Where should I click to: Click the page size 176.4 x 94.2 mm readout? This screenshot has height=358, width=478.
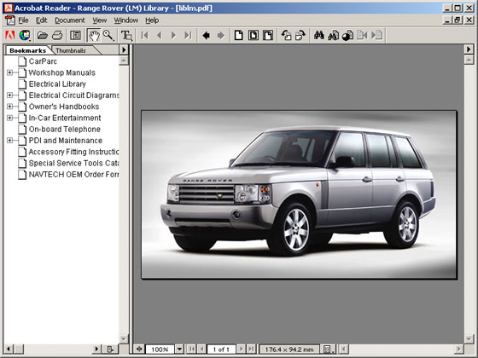click(x=289, y=349)
